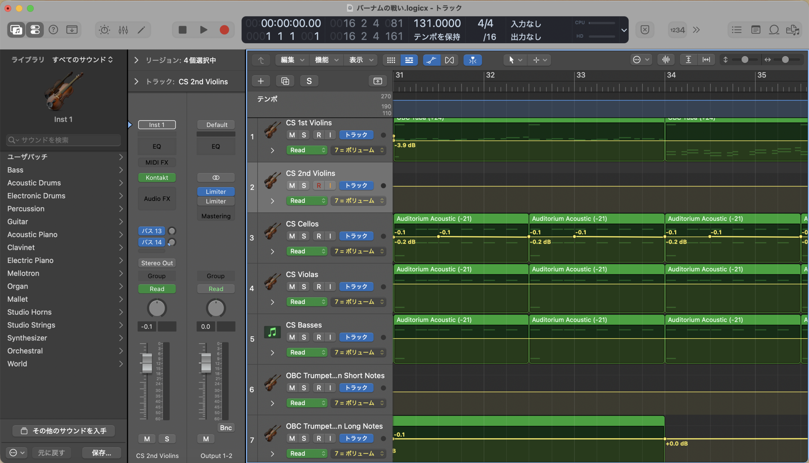
Task: Open Quick Help question mark button
Action: click(53, 30)
